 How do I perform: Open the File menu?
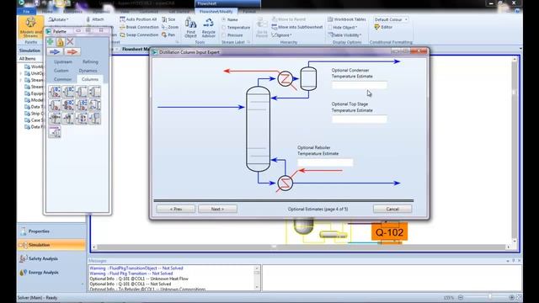pyautogui.click(x=26, y=11)
